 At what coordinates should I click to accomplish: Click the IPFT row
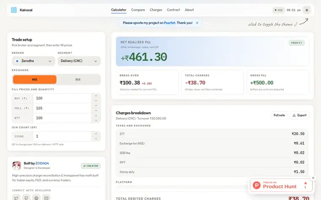pos(212,162)
